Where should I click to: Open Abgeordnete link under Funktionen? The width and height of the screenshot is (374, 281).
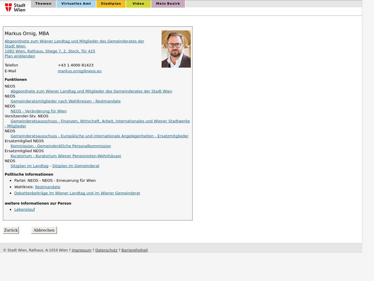click(91, 91)
